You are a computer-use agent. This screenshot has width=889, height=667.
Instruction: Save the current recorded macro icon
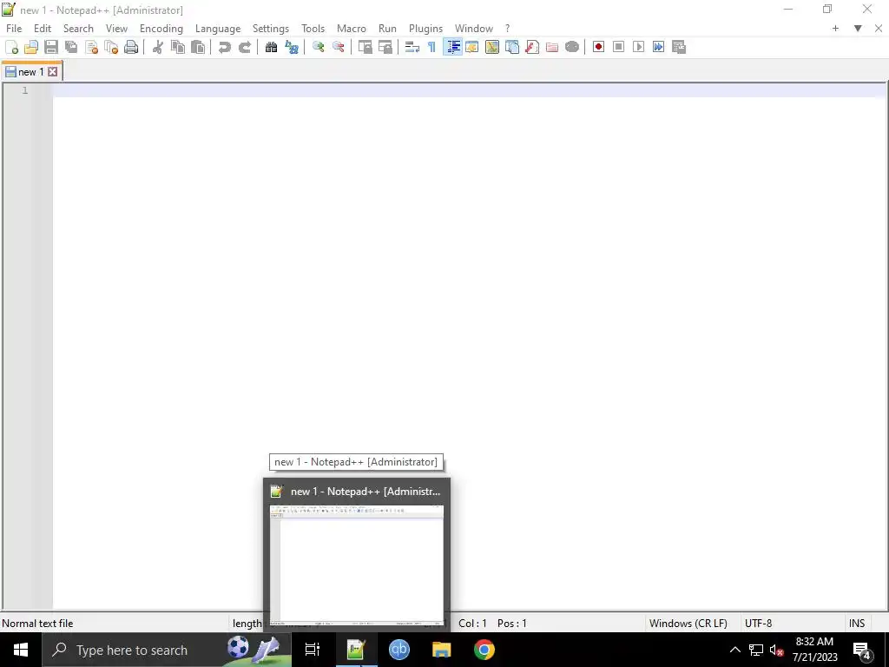(x=679, y=47)
